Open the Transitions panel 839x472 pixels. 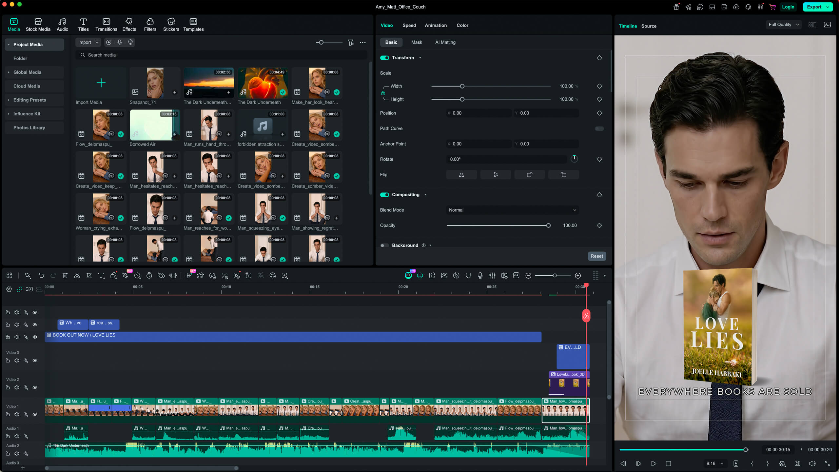(106, 25)
